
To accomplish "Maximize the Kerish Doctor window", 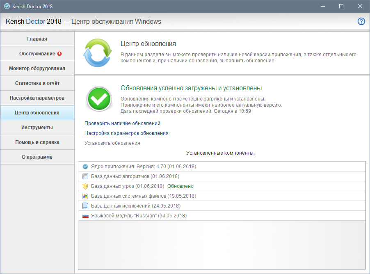I will coord(341,7).
